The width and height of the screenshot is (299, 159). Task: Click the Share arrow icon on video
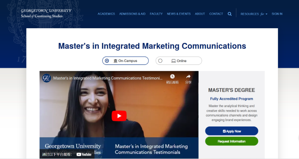188,77
